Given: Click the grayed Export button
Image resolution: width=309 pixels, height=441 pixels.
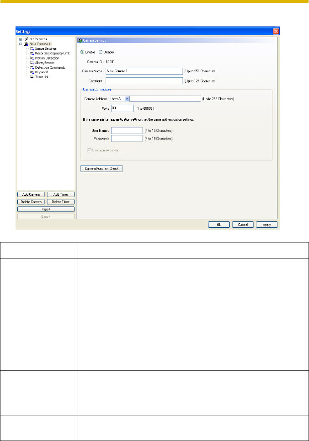Looking at the screenshot, I should pos(46,216).
